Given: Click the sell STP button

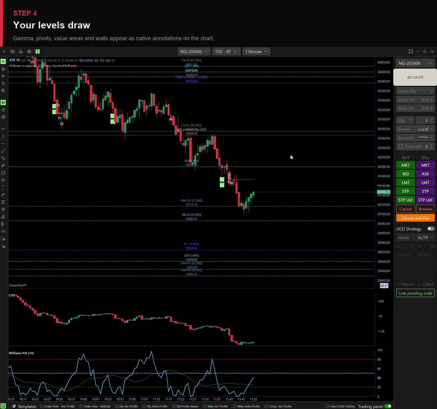Looking at the screenshot, I should pos(425,191).
